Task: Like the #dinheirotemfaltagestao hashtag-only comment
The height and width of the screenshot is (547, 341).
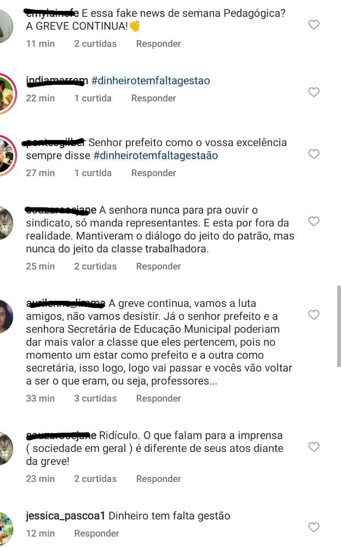Action: tap(314, 92)
